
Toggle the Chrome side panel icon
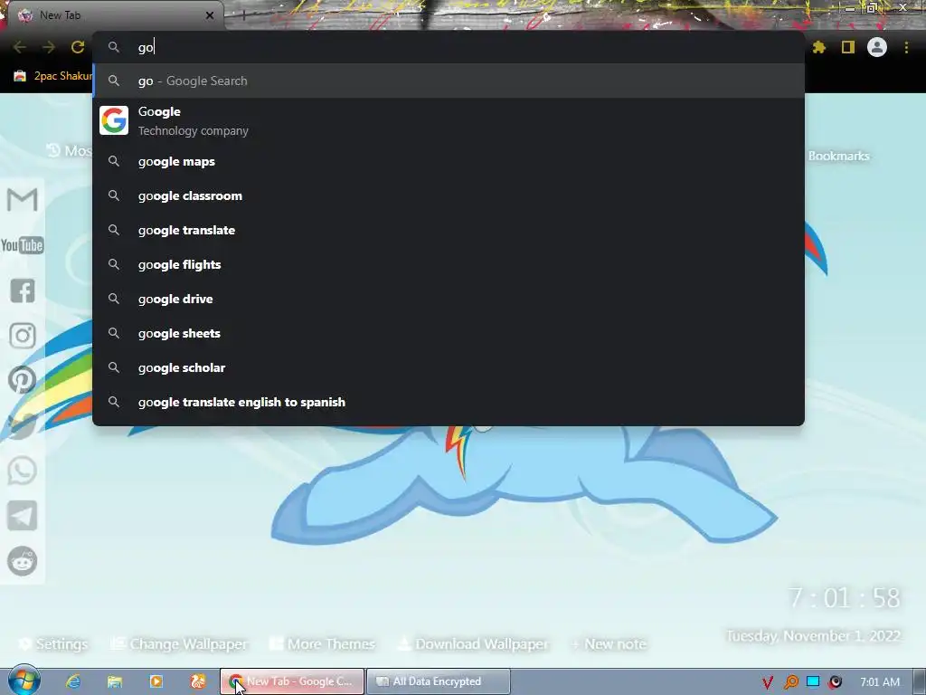tap(848, 47)
